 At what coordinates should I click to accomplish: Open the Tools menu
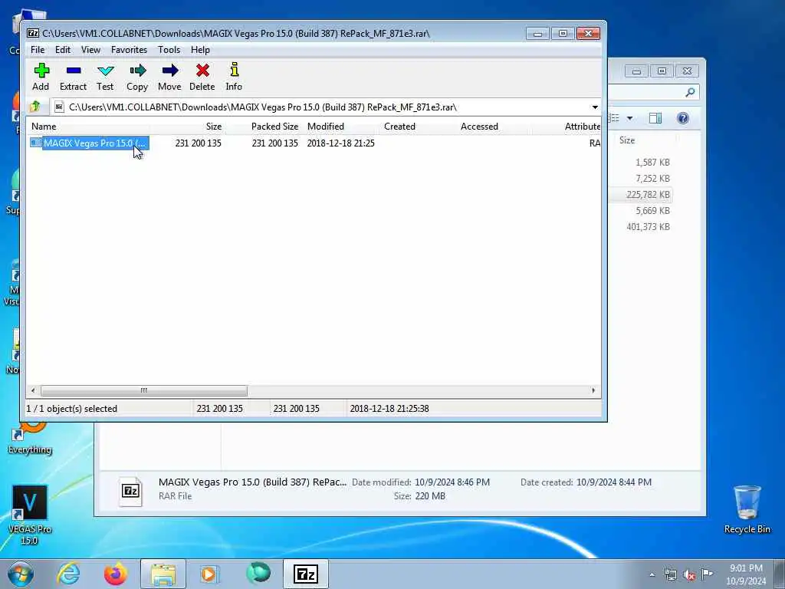coord(169,50)
